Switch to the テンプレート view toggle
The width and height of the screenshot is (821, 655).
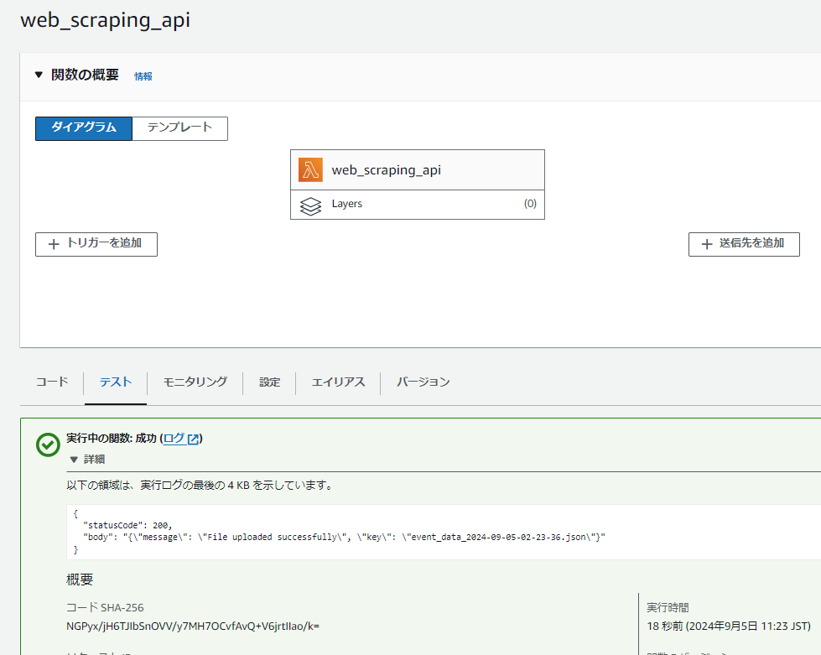[179, 128]
